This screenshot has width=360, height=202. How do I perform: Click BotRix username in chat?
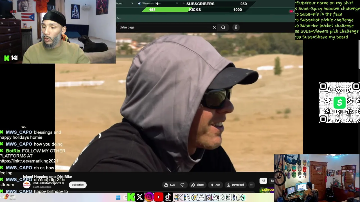click(x=13, y=151)
